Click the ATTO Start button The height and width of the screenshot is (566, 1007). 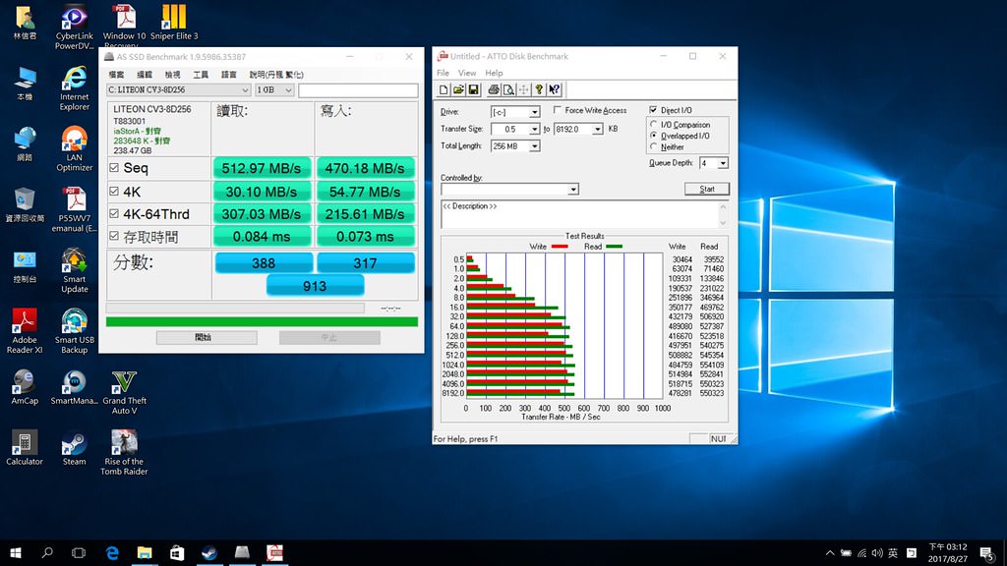click(706, 189)
